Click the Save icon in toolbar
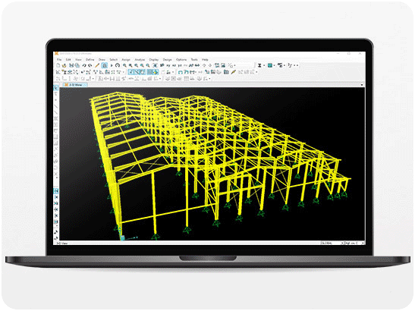 71,65
